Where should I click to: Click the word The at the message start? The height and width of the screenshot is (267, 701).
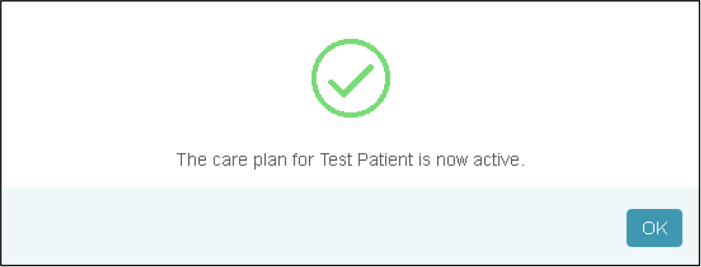pos(192,160)
